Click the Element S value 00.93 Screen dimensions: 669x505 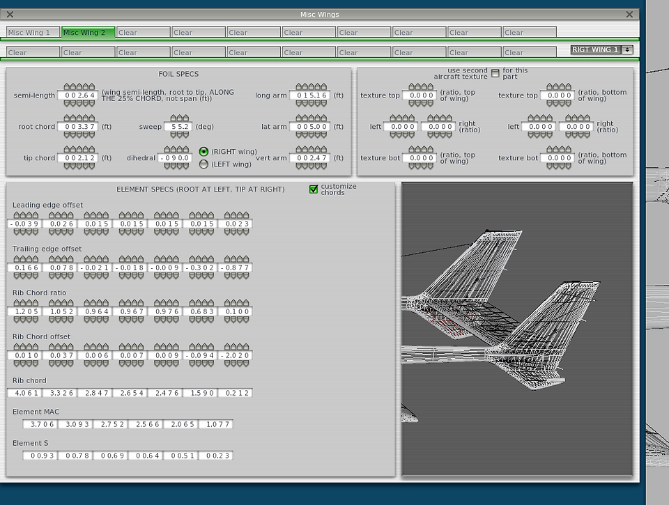tap(40, 456)
